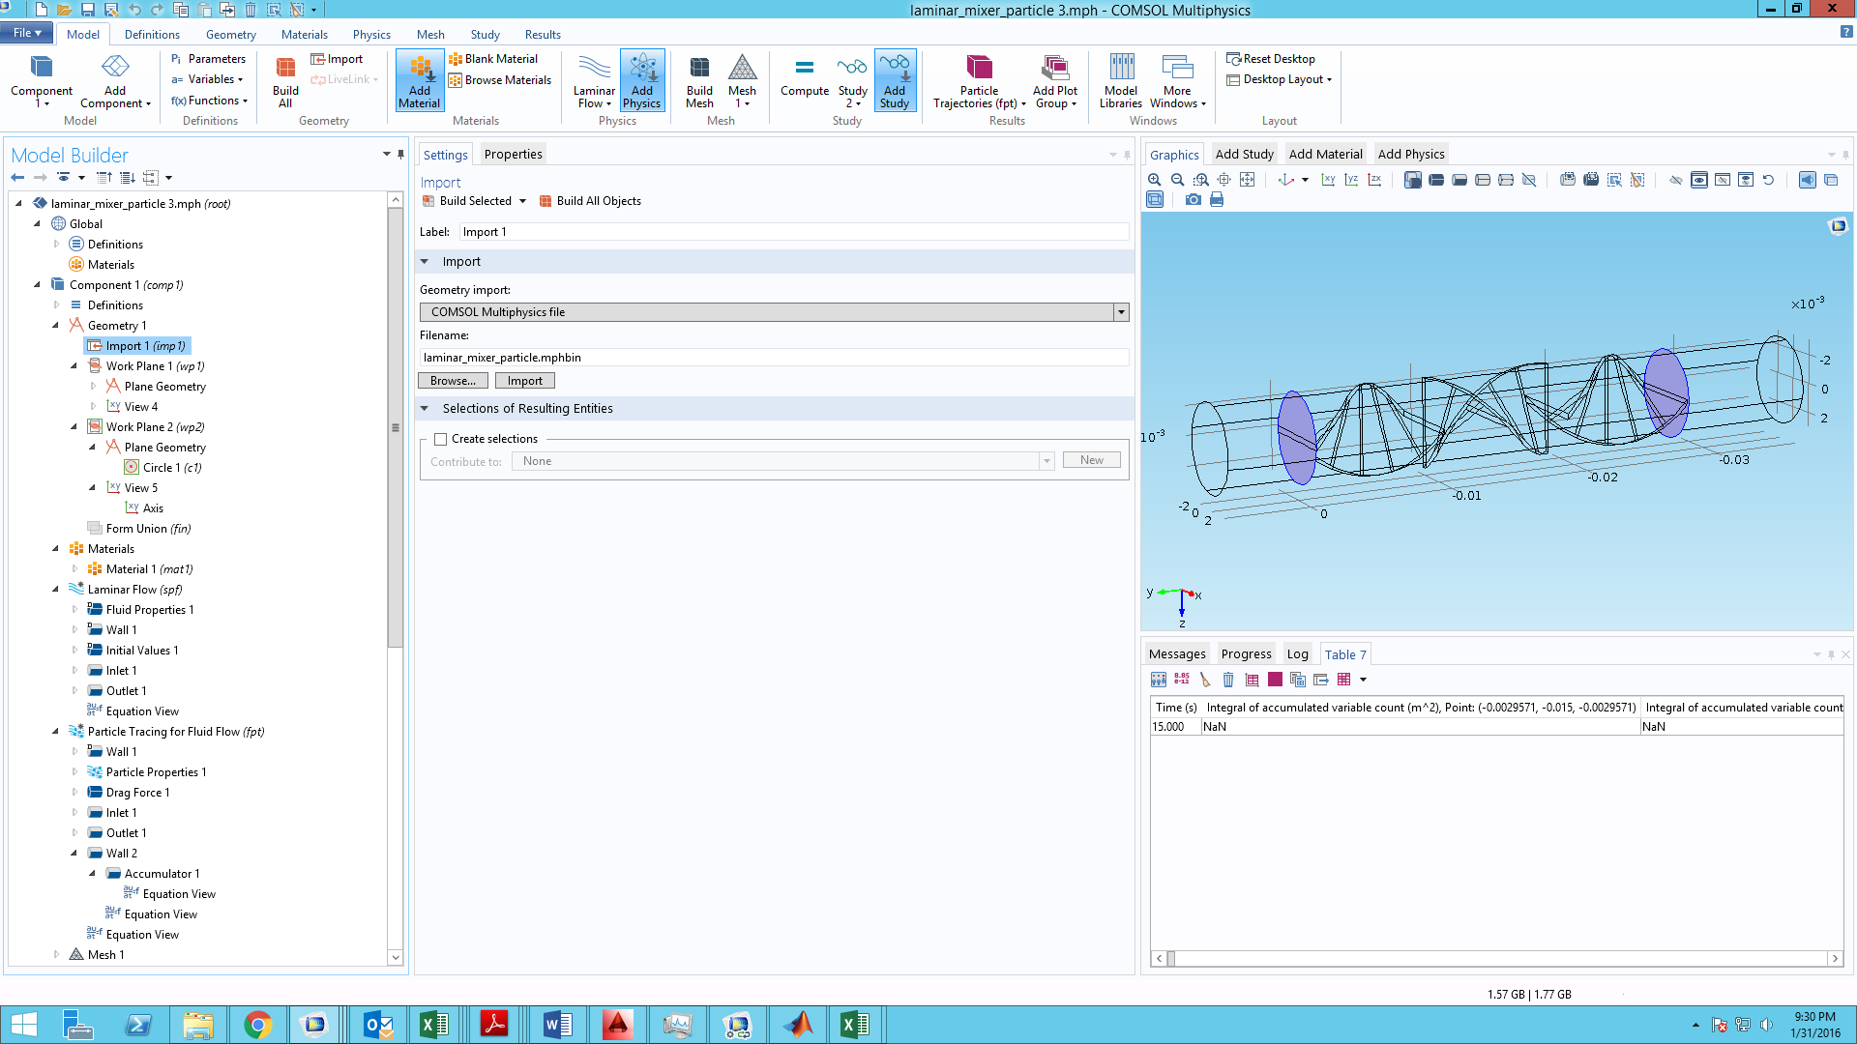Click the Zoom In graphics icon
The width and height of the screenshot is (1857, 1044).
coord(1154,180)
